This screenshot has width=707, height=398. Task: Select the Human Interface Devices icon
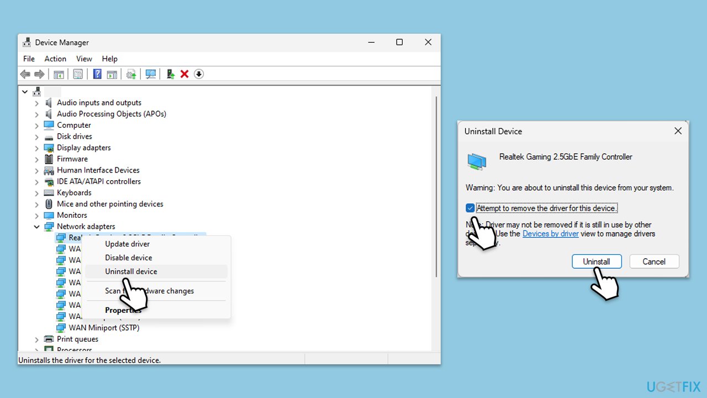coord(49,170)
